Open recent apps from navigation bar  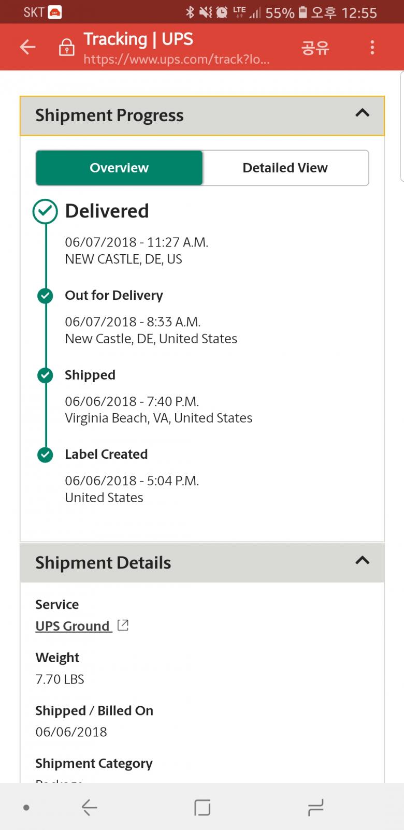pyautogui.click(x=315, y=807)
